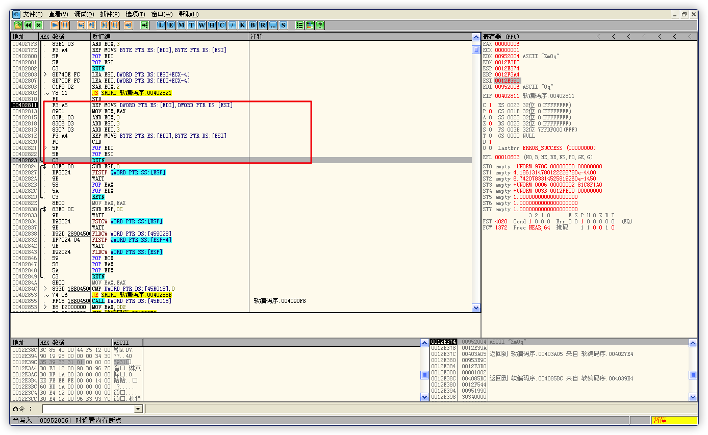The image size is (708, 435).
Task: Pause execution using the pause icon
Action: coord(65,25)
